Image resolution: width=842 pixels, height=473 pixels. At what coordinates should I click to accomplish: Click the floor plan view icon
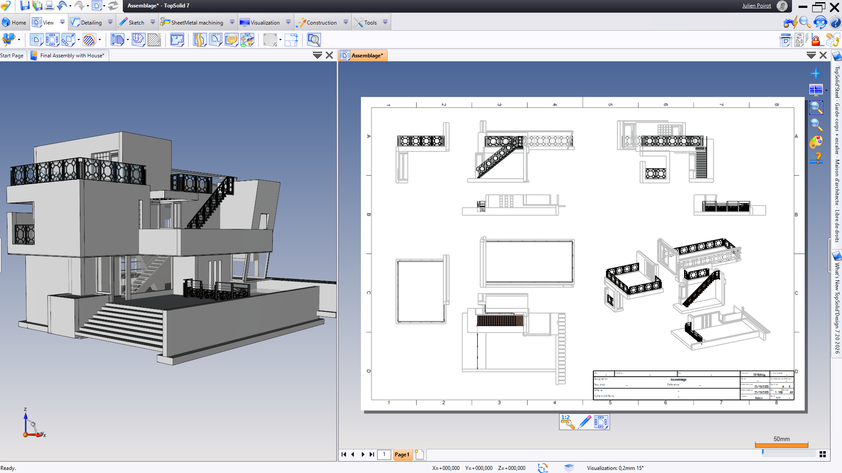pos(177,40)
